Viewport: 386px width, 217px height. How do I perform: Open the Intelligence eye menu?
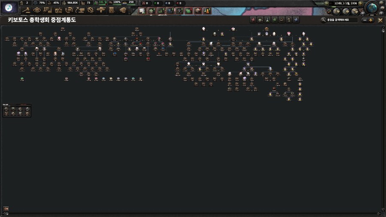[37, 10]
